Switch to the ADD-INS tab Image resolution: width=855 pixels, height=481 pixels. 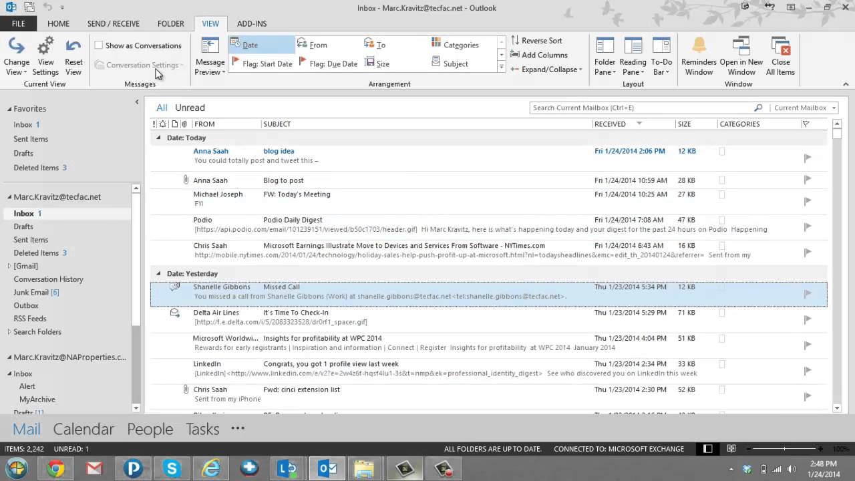[x=252, y=23]
